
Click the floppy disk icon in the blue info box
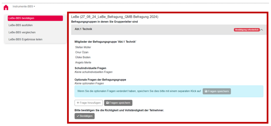pyautogui.click(x=206, y=91)
